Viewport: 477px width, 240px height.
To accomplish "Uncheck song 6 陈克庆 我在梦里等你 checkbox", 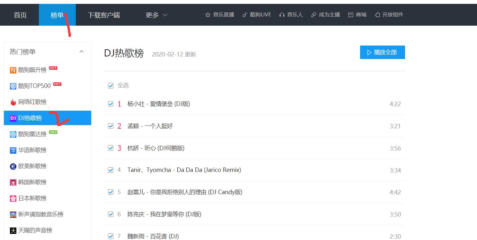I will [111, 214].
